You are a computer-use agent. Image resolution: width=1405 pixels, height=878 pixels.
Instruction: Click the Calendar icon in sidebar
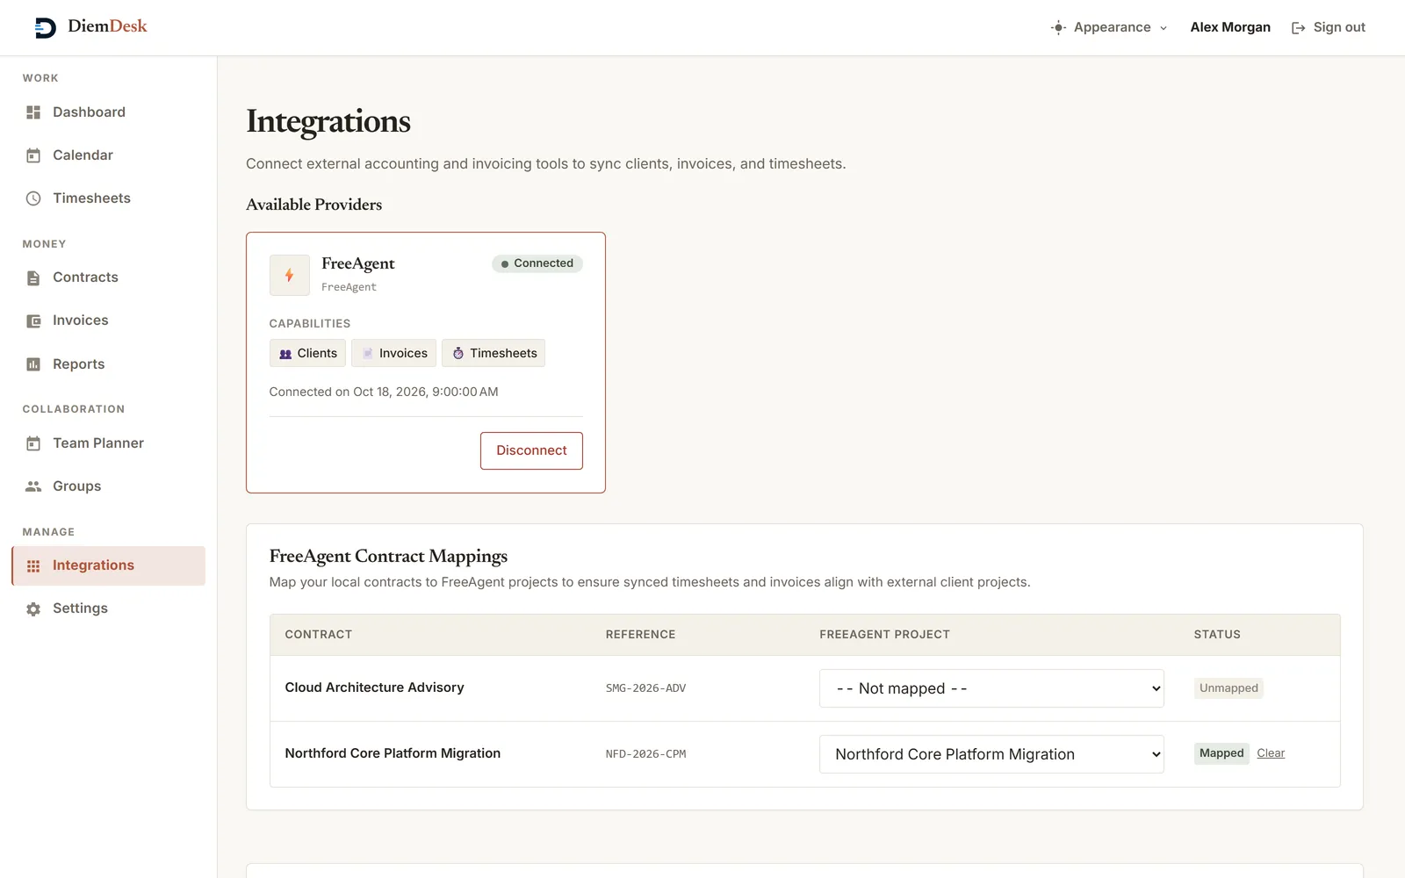(33, 155)
